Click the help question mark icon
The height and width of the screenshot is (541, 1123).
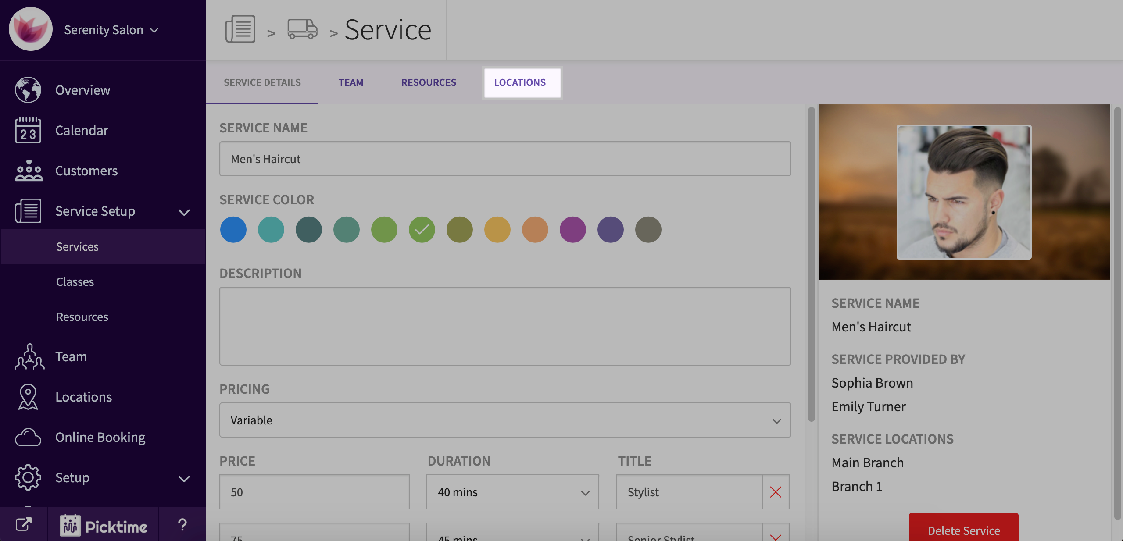pos(182,525)
